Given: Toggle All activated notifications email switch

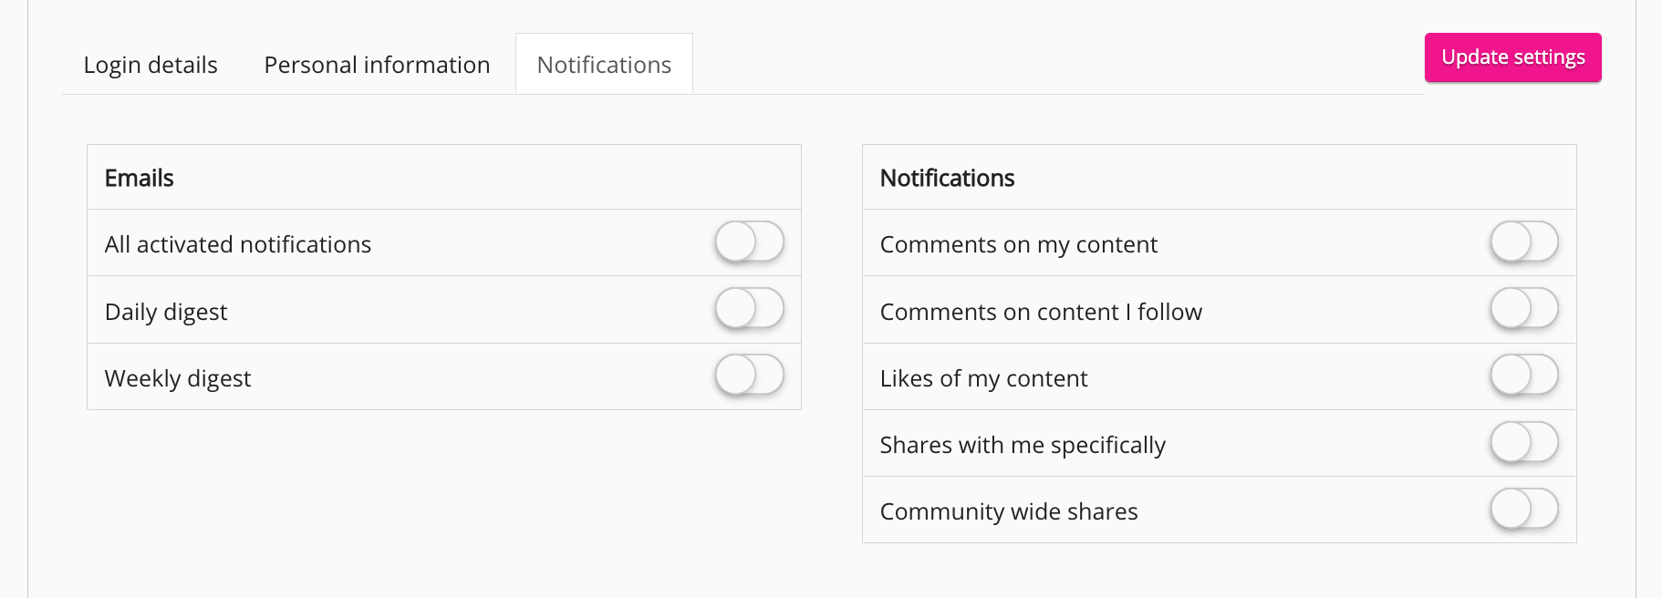Looking at the screenshot, I should pos(749,242).
